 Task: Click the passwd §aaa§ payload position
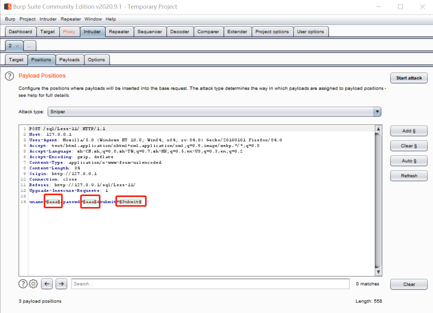[x=90, y=202]
